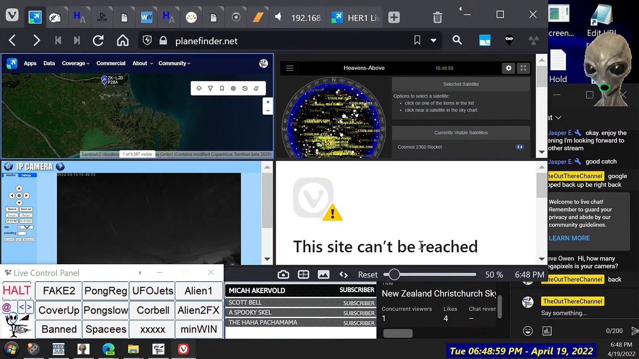Image resolution: width=639 pixels, height=359 pixels.
Task: Reload the planefinder.net page
Action: (x=98, y=41)
